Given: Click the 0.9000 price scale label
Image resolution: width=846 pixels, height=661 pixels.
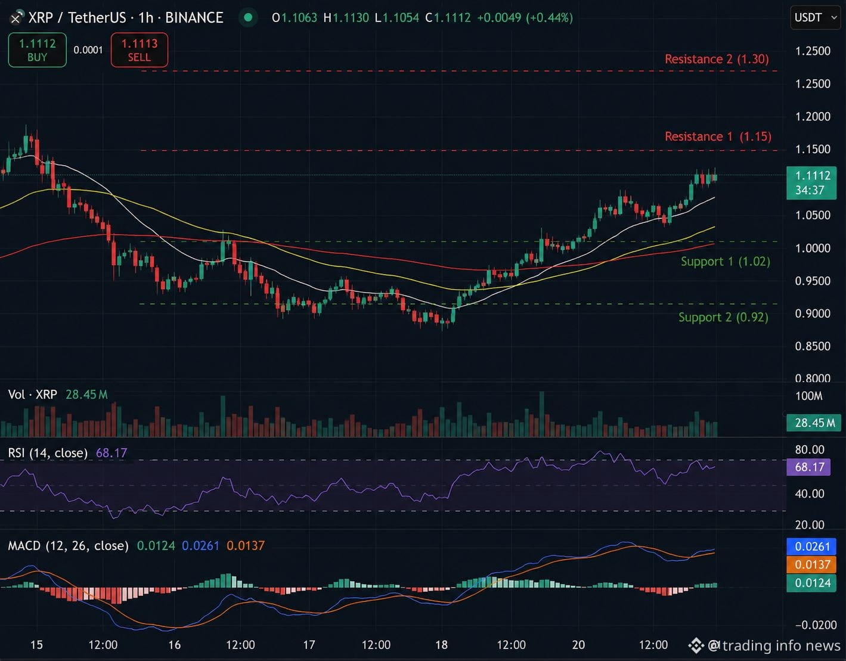Looking at the screenshot, I should click(813, 314).
